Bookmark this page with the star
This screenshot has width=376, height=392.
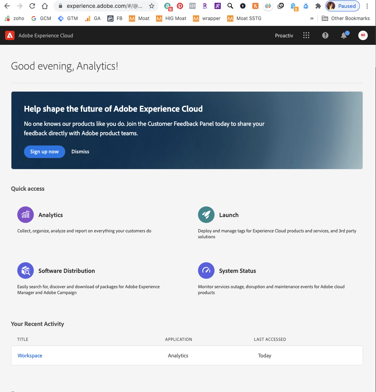click(151, 6)
